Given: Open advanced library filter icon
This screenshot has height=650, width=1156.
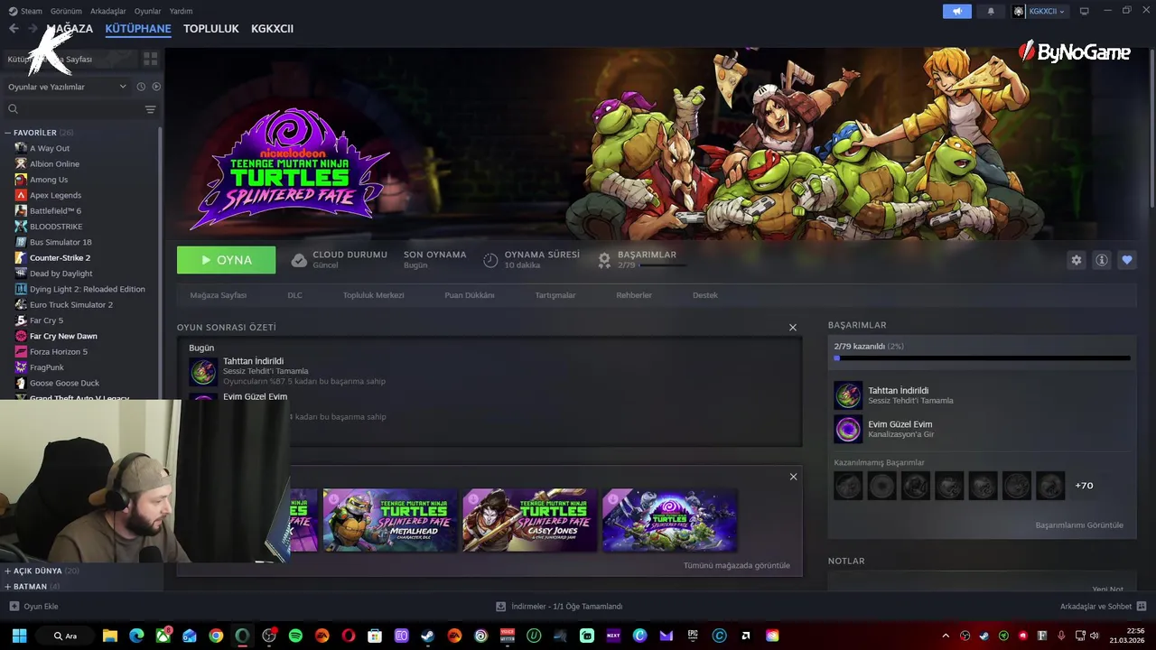Looking at the screenshot, I should (150, 109).
